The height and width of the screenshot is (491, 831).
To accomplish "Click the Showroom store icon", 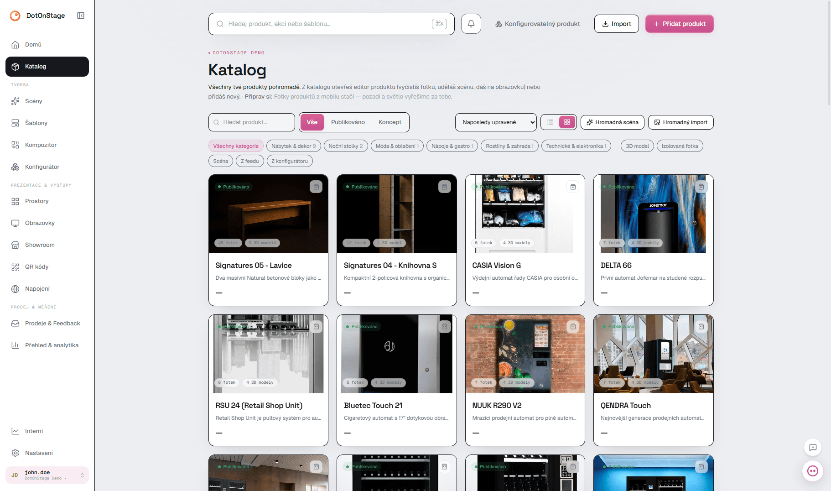I will (15, 245).
